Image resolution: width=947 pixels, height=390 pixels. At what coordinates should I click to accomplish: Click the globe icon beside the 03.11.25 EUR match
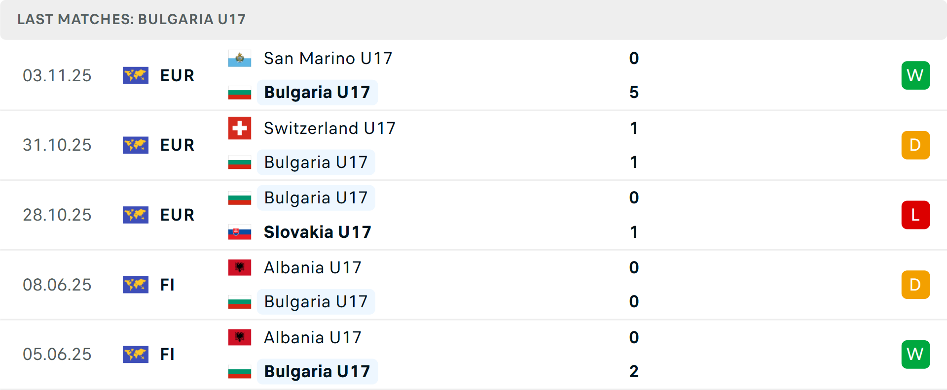(136, 75)
